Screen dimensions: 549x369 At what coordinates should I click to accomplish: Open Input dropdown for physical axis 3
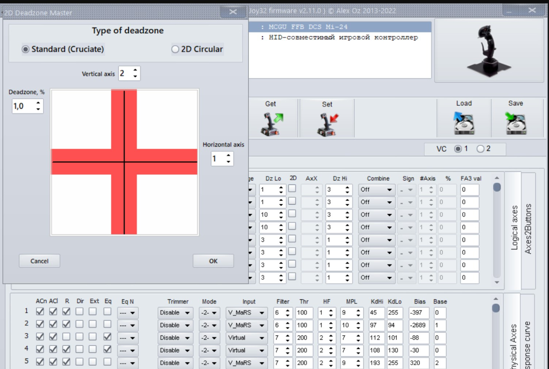click(246, 338)
